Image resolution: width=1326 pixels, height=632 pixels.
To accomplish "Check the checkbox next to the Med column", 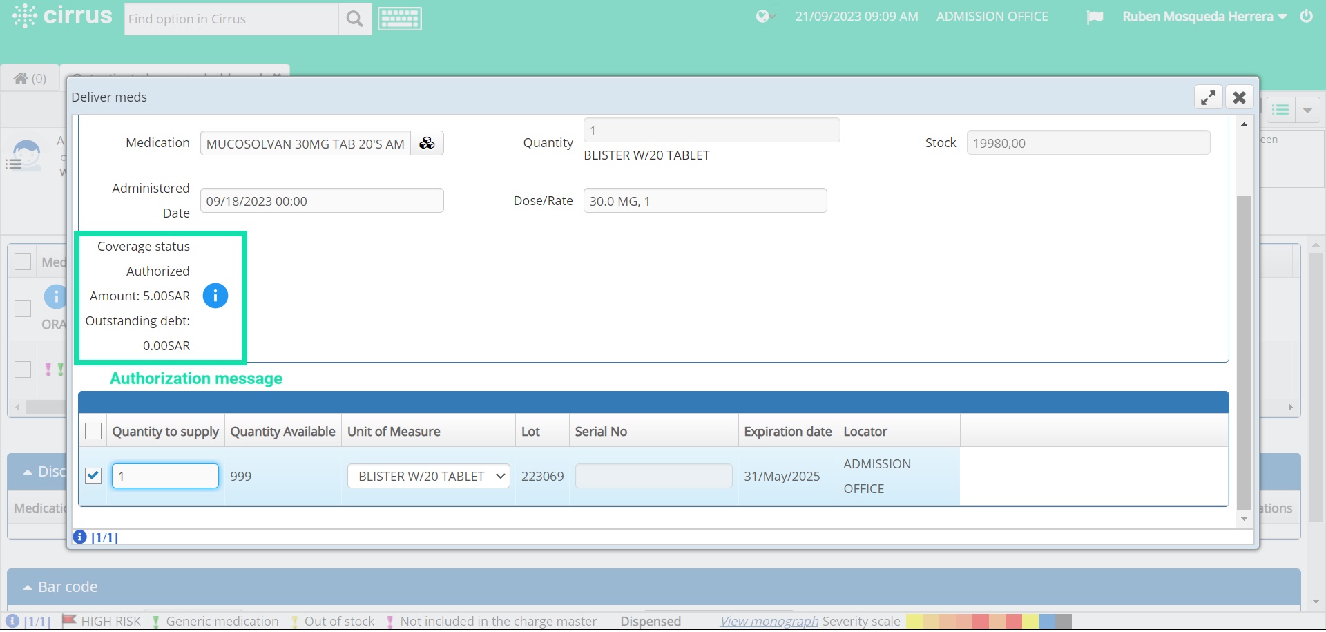I will click(23, 262).
